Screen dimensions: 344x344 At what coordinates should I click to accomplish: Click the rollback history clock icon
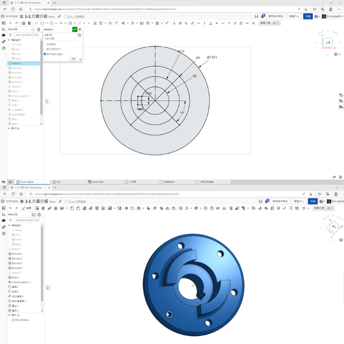point(39,29)
